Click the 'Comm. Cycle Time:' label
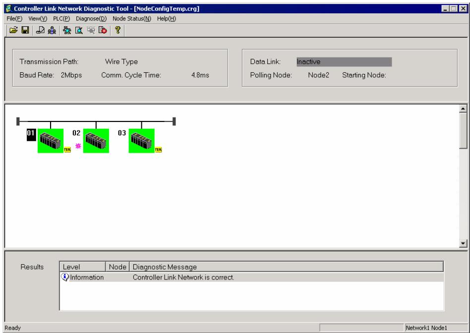This screenshot has height=333, width=470. [x=131, y=75]
